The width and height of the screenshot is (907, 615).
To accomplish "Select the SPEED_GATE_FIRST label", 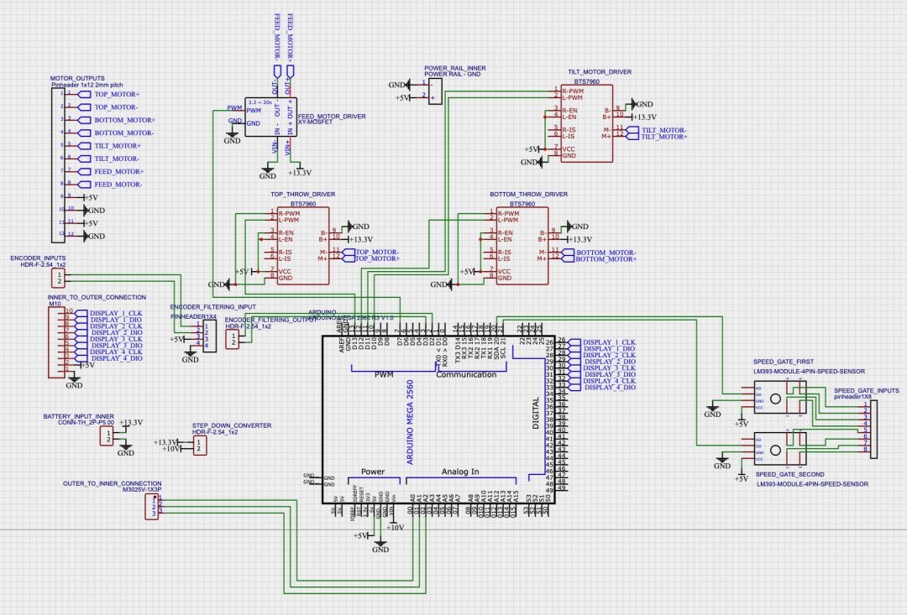I will [784, 362].
